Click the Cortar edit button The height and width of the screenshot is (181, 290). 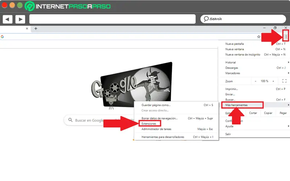point(253,113)
